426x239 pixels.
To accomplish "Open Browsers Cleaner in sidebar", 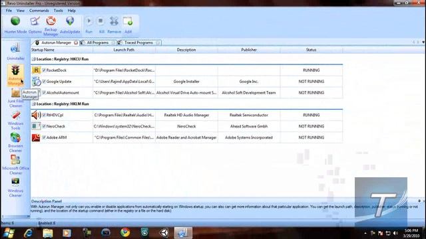I will [15, 143].
